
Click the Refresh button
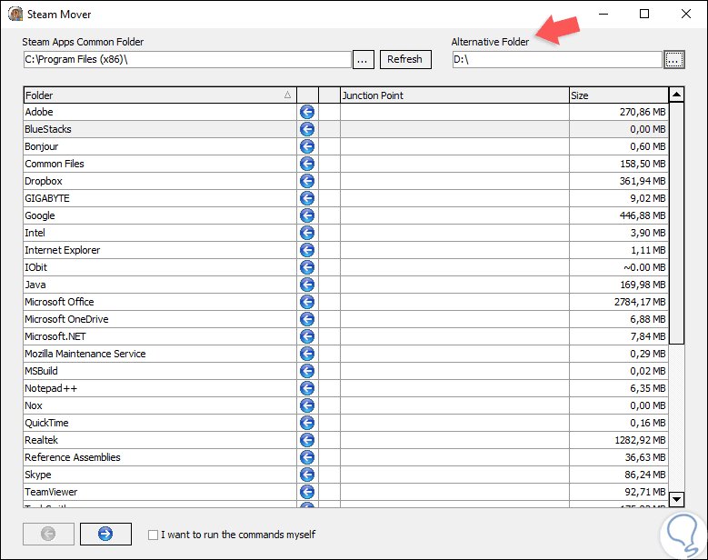pos(405,60)
